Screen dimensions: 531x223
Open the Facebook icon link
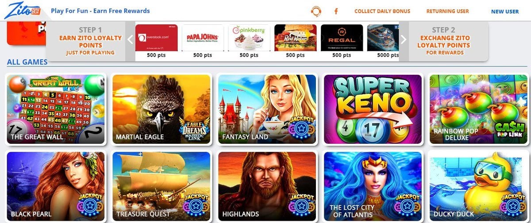pyautogui.click(x=336, y=12)
